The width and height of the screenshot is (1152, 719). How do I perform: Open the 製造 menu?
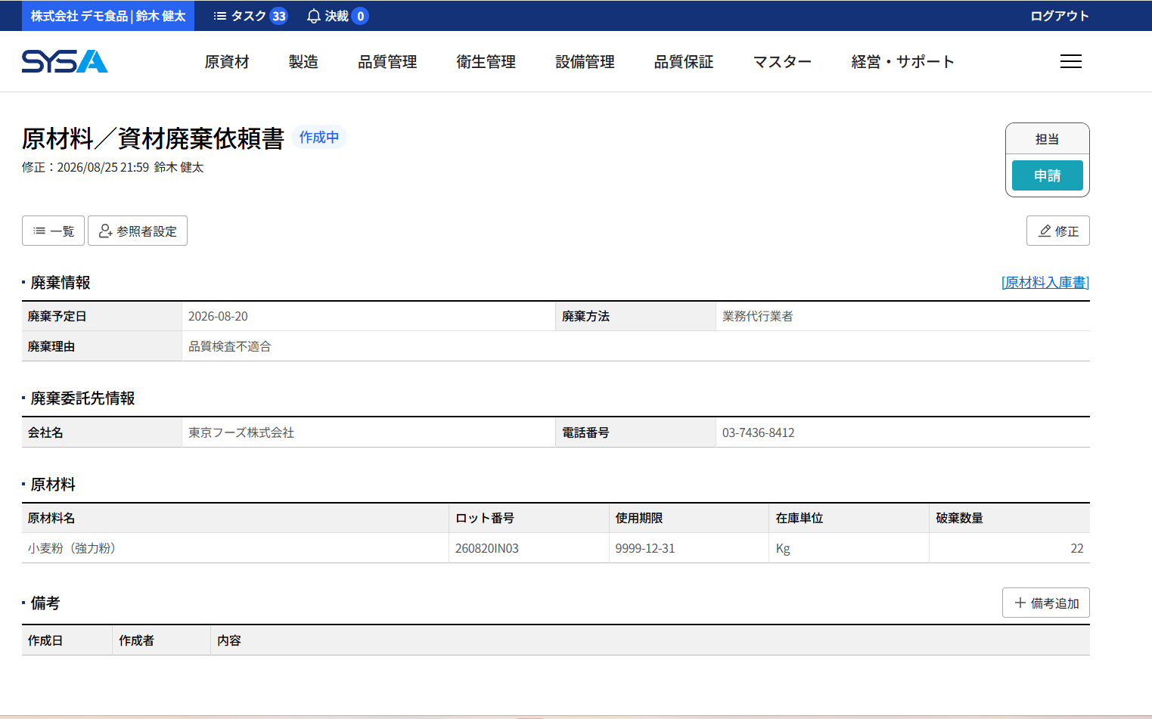pyautogui.click(x=303, y=62)
